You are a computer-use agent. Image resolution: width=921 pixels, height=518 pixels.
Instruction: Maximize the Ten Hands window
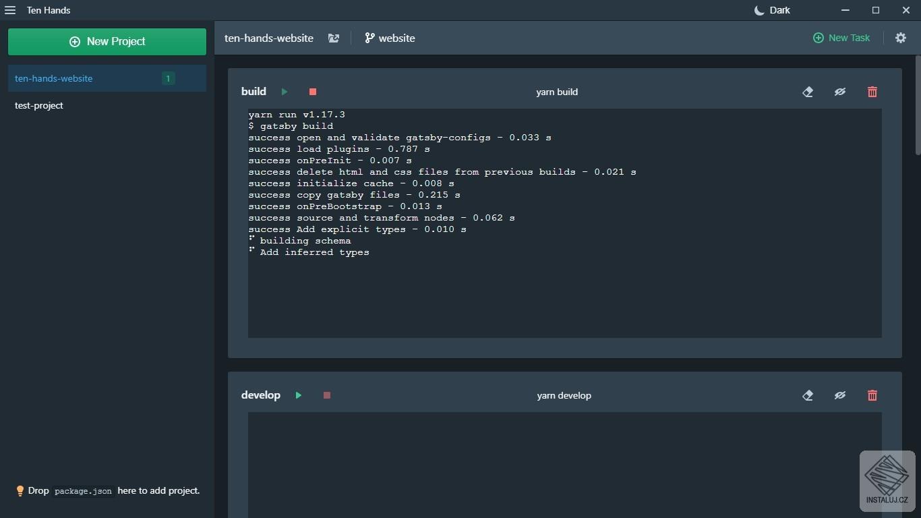[x=876, y=10]
